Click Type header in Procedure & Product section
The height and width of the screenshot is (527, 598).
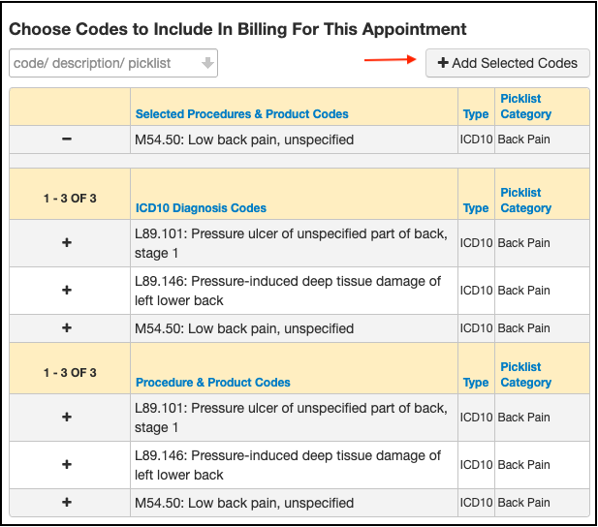(476, 383)
